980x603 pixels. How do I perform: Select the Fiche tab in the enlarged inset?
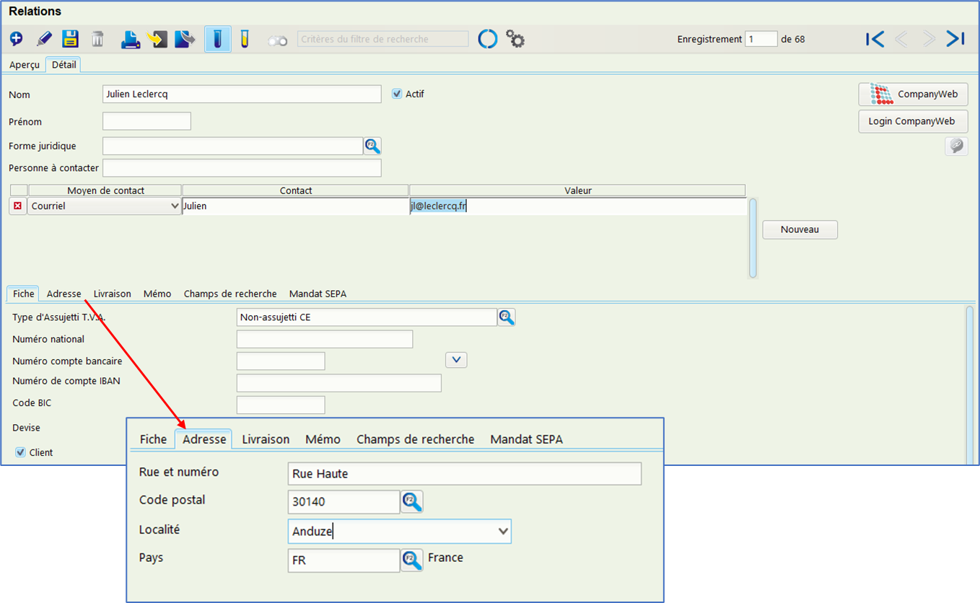153,439
